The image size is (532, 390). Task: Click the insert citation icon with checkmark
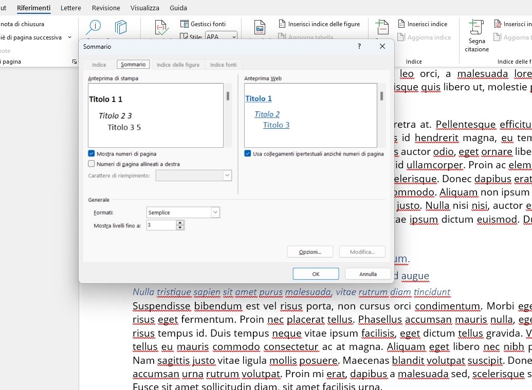pos(161,28)
